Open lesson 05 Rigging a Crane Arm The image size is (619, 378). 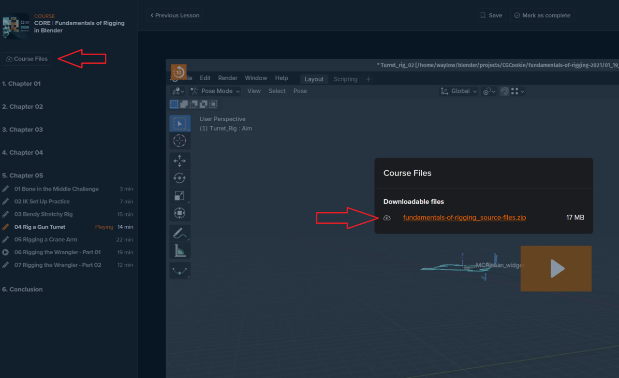tap(45, 240)
